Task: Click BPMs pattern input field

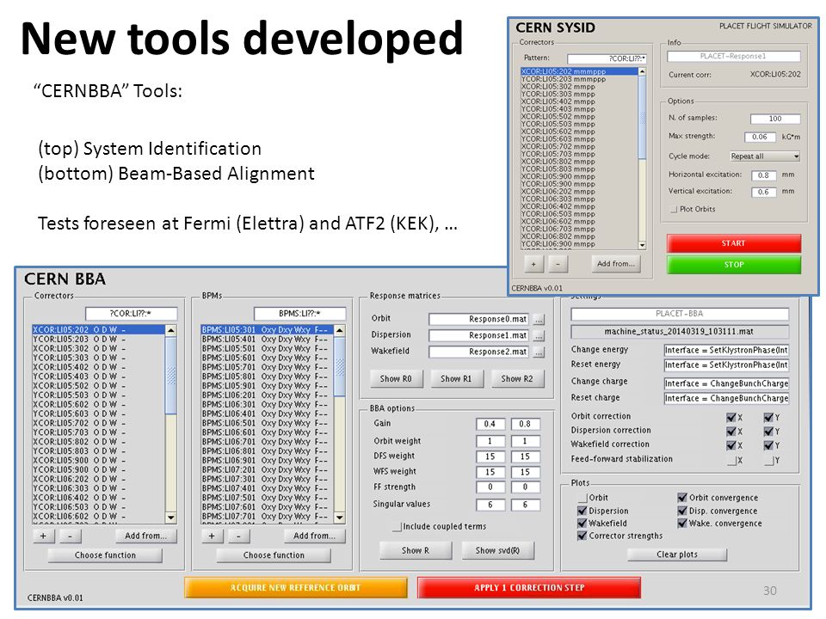Action: [299, 314]
